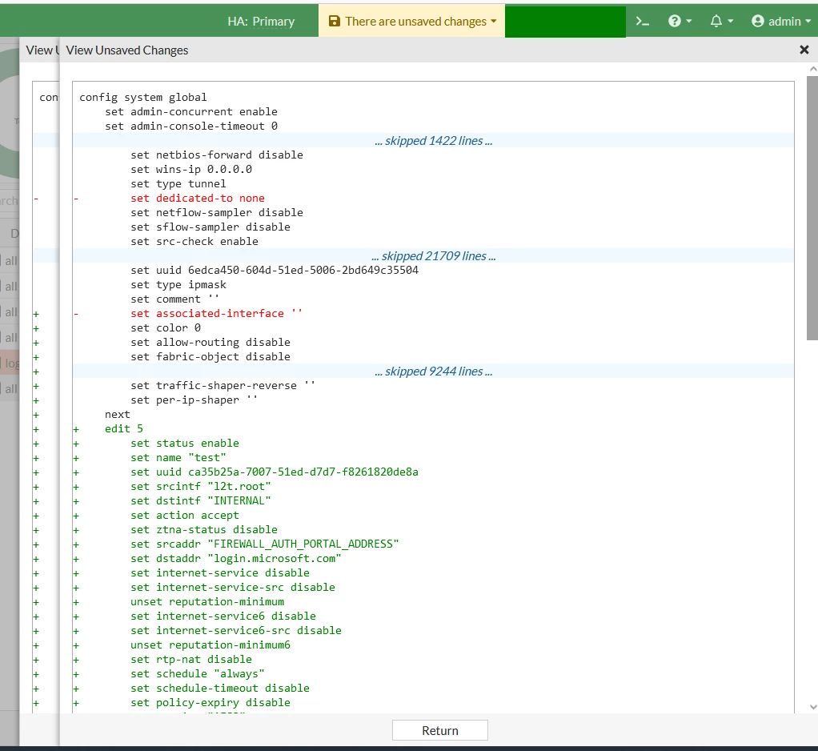Image resolution: width=818 pixels, height=751 pixels.
Task: Select the 'set schedule "always"' line
Action: 197,674
